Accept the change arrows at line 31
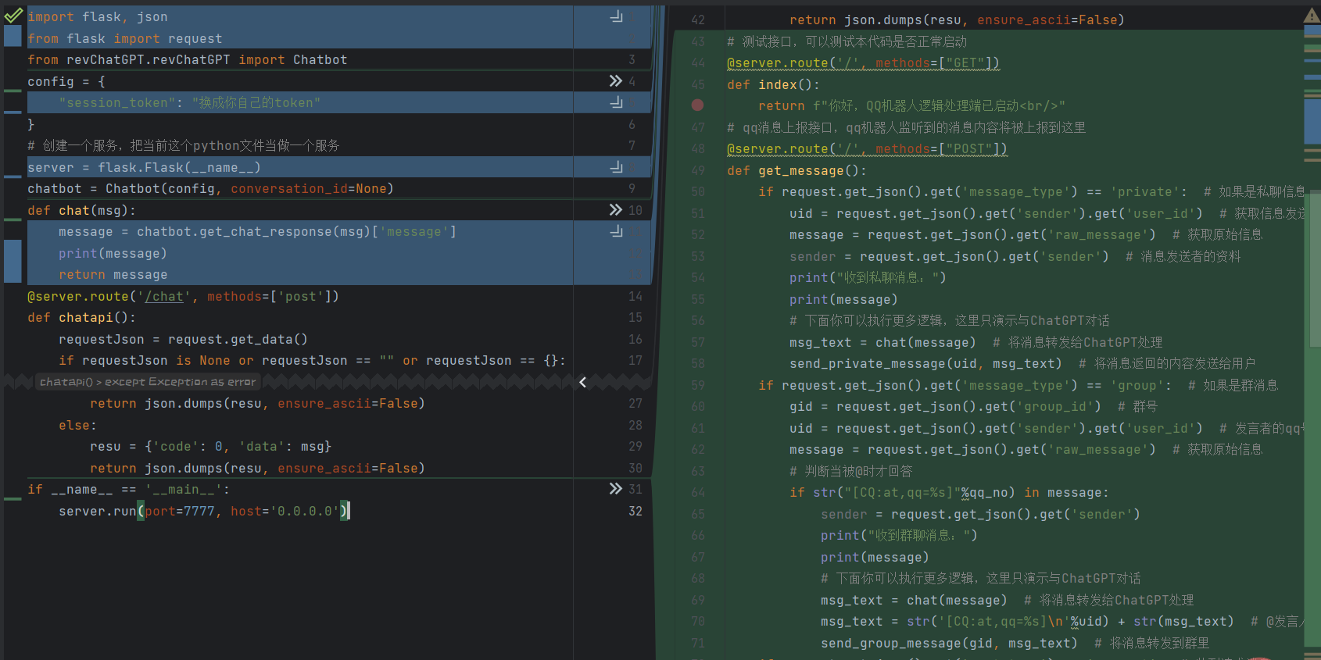The height and width of the screenshot is (660, 1321). 616,489
